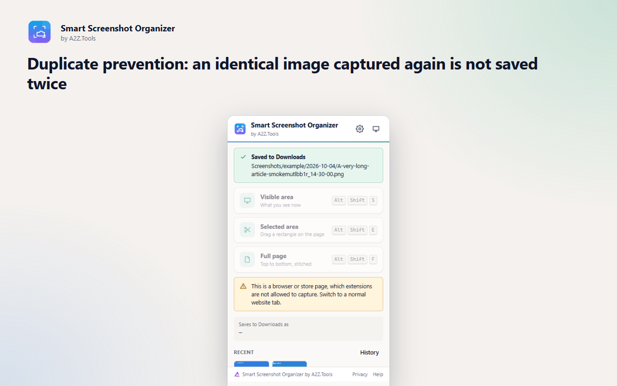Open the second recent screenshot thumbnail
Viewport: 617px width, 386px height.
click(289, 364)
